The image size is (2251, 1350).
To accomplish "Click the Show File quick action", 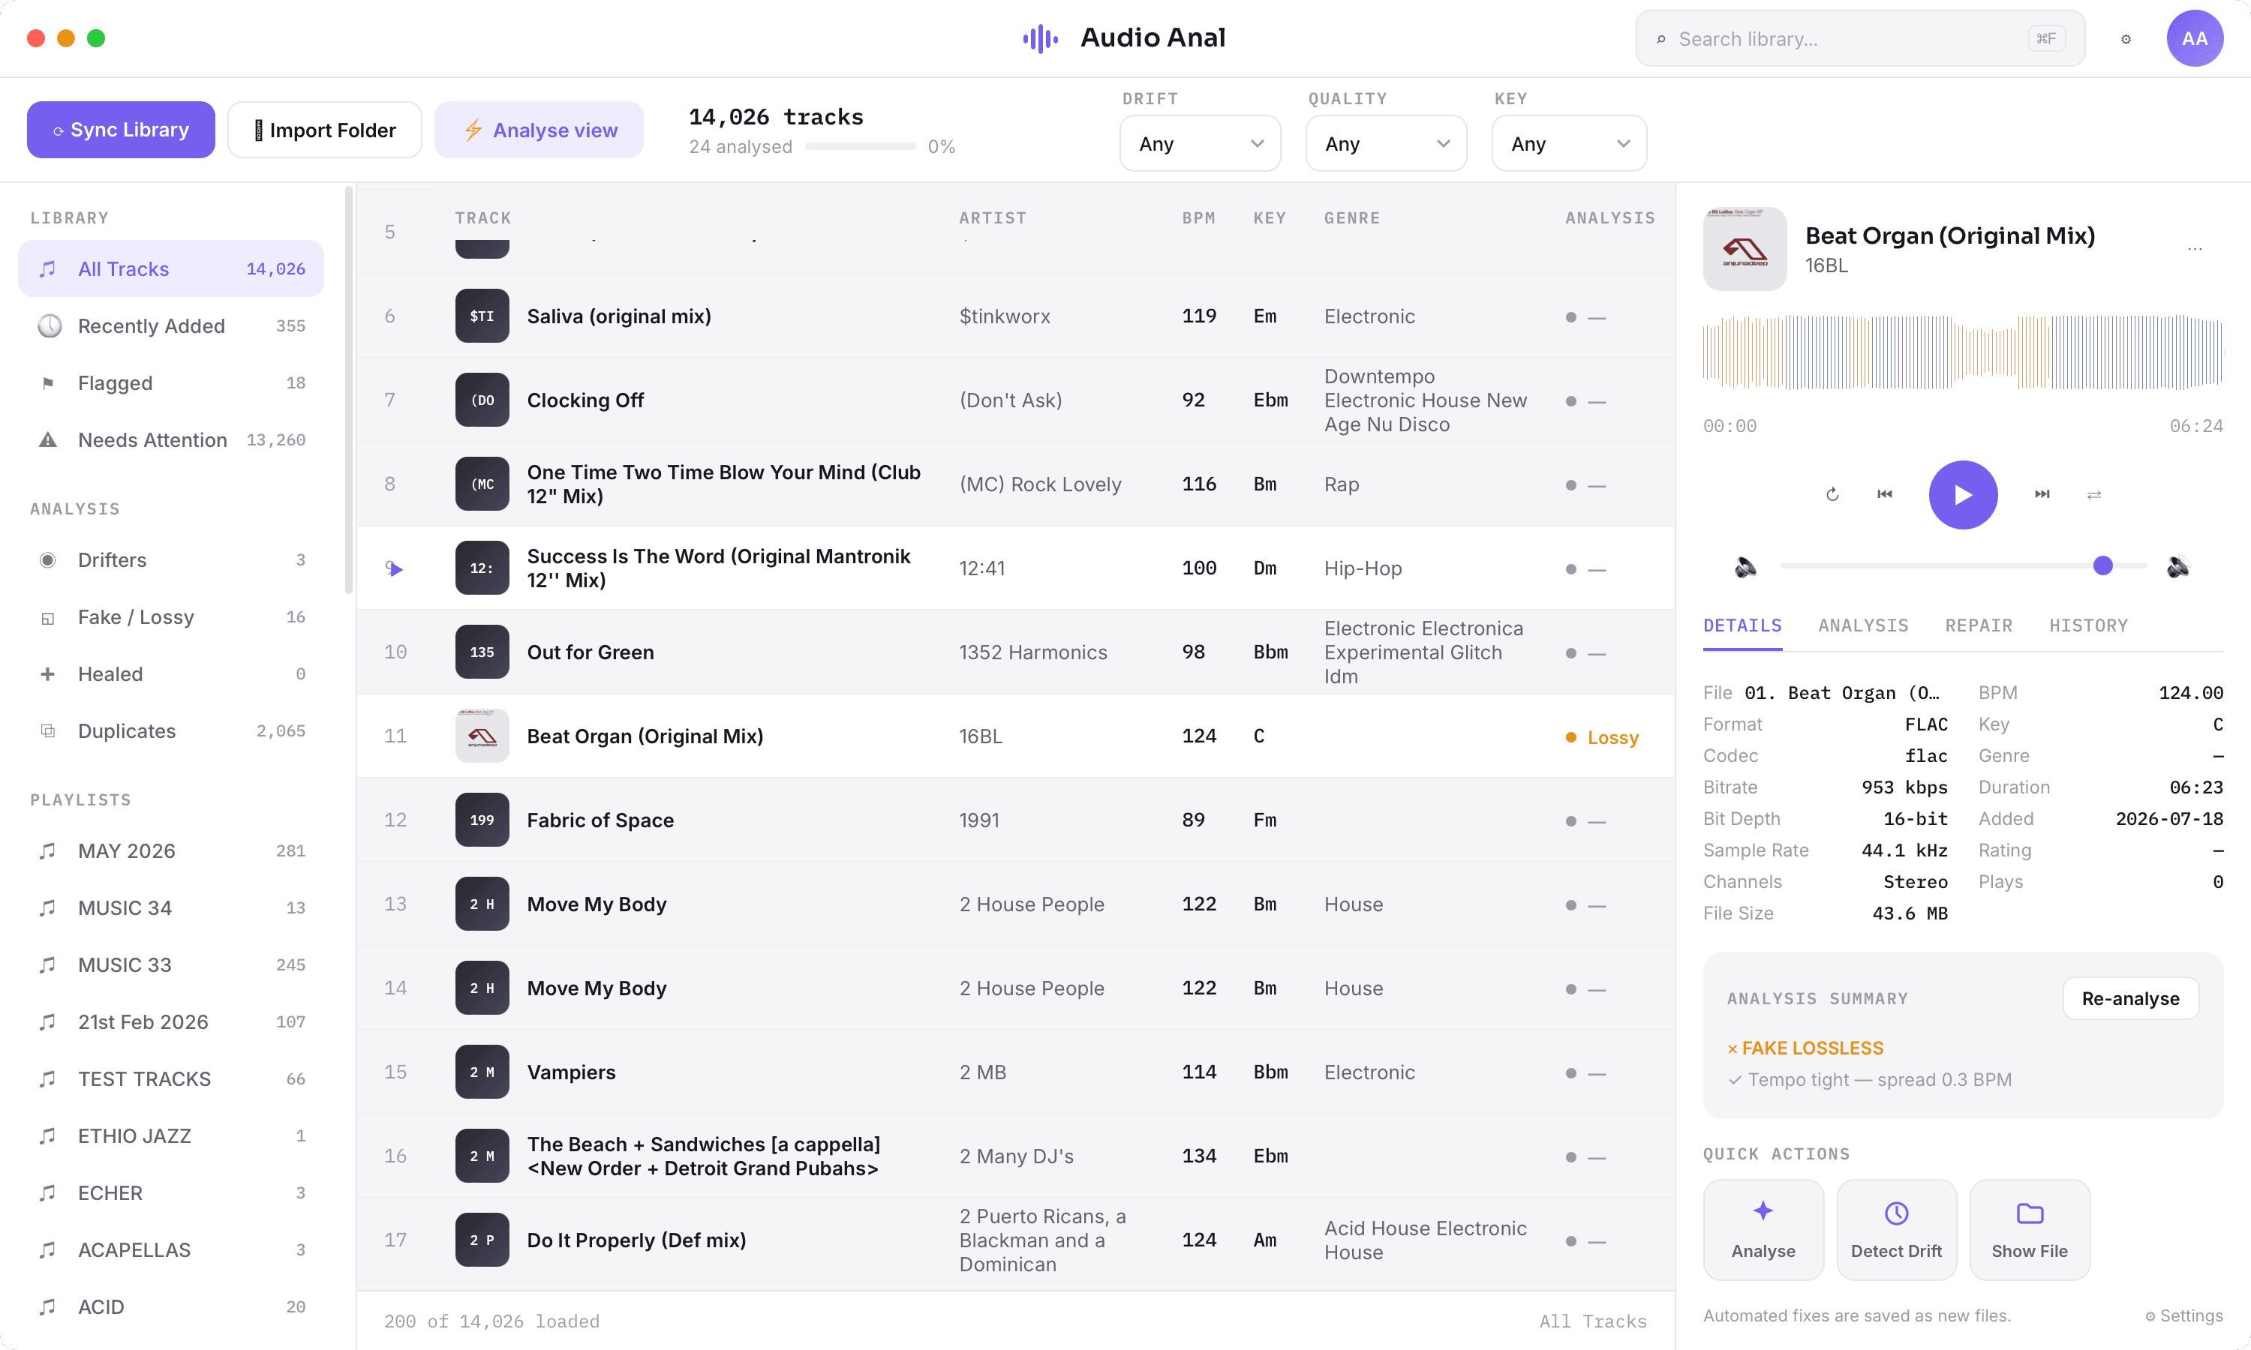I will 2029,1230.
